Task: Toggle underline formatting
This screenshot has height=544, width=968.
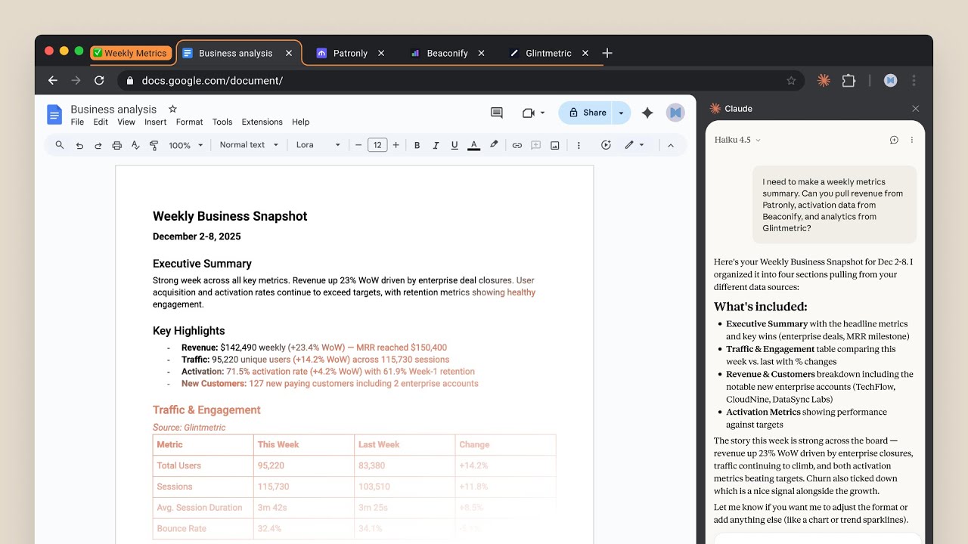Action: pos(455,145)
